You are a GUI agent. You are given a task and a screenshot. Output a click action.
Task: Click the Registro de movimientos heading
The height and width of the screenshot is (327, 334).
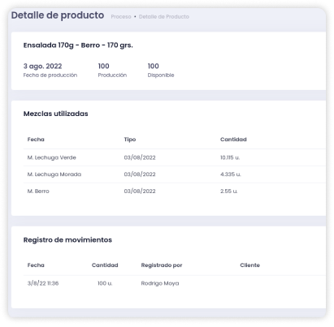coord(67,240)
